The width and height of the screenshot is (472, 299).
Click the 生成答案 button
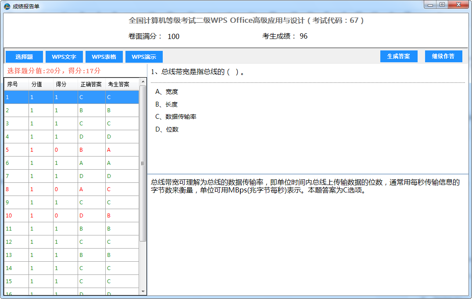pyautogui.click(x=399, y=56)
